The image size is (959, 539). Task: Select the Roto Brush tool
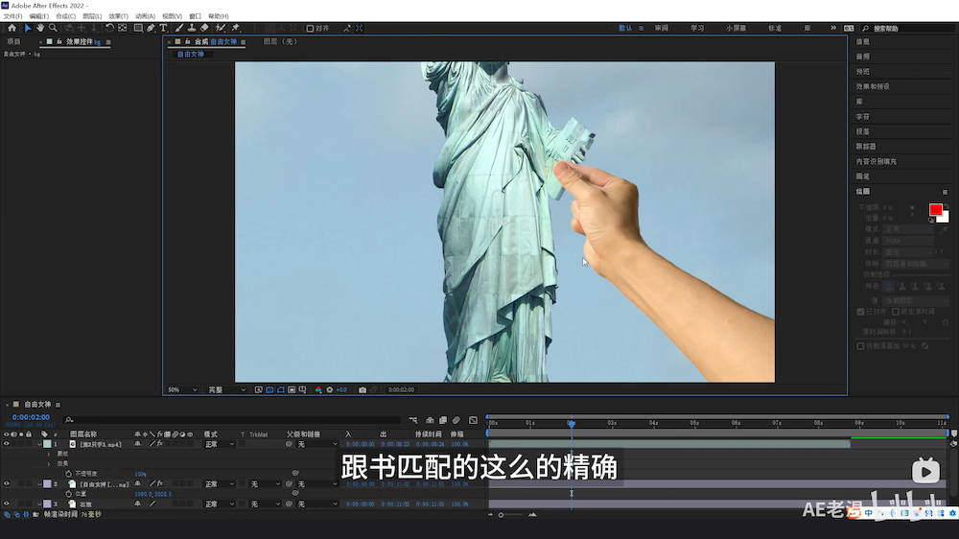(221, 28)
